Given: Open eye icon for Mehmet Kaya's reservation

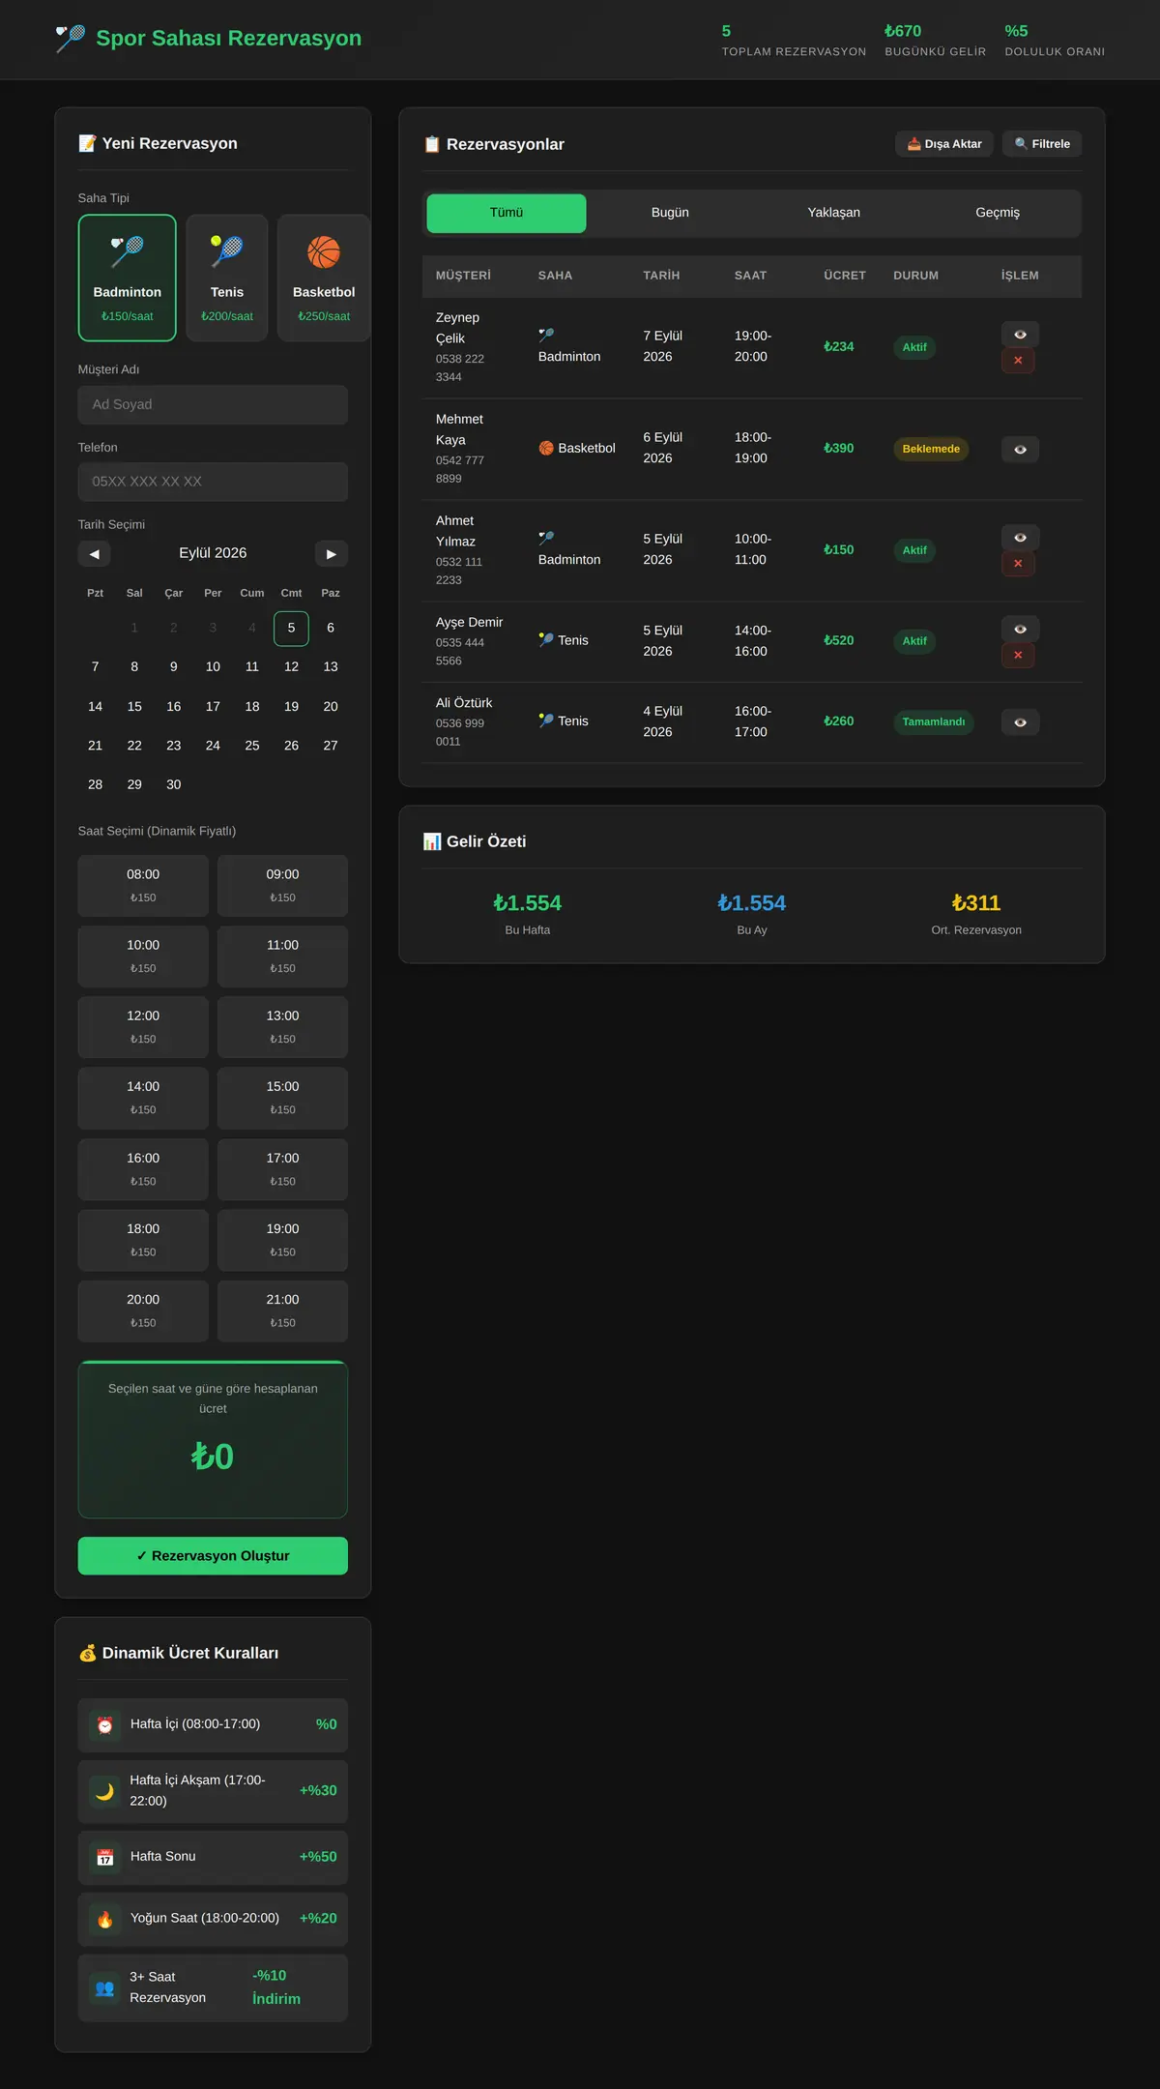Looking at the screenshot, I should tap(1020, 450).
